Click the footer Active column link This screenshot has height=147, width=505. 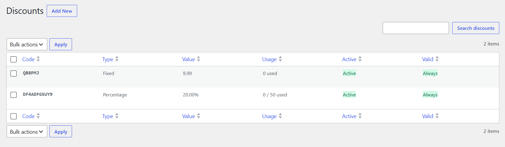[349, 116]
